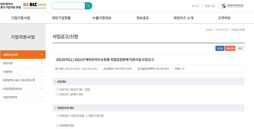254x129 pixels.
Task: Select 기업마당 in the sidebar
Action: tap(23, 72)
